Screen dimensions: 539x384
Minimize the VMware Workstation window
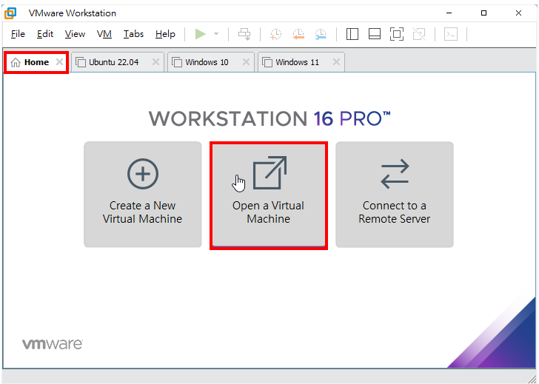click(x=449, y=13)
